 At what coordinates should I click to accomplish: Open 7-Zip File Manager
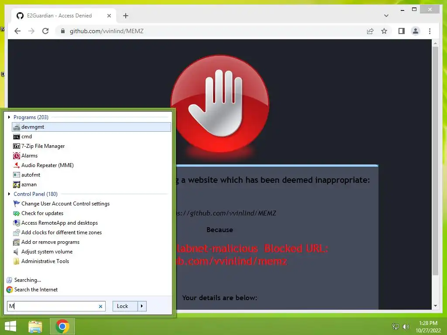pyautogui.click(x=91, y=146)
